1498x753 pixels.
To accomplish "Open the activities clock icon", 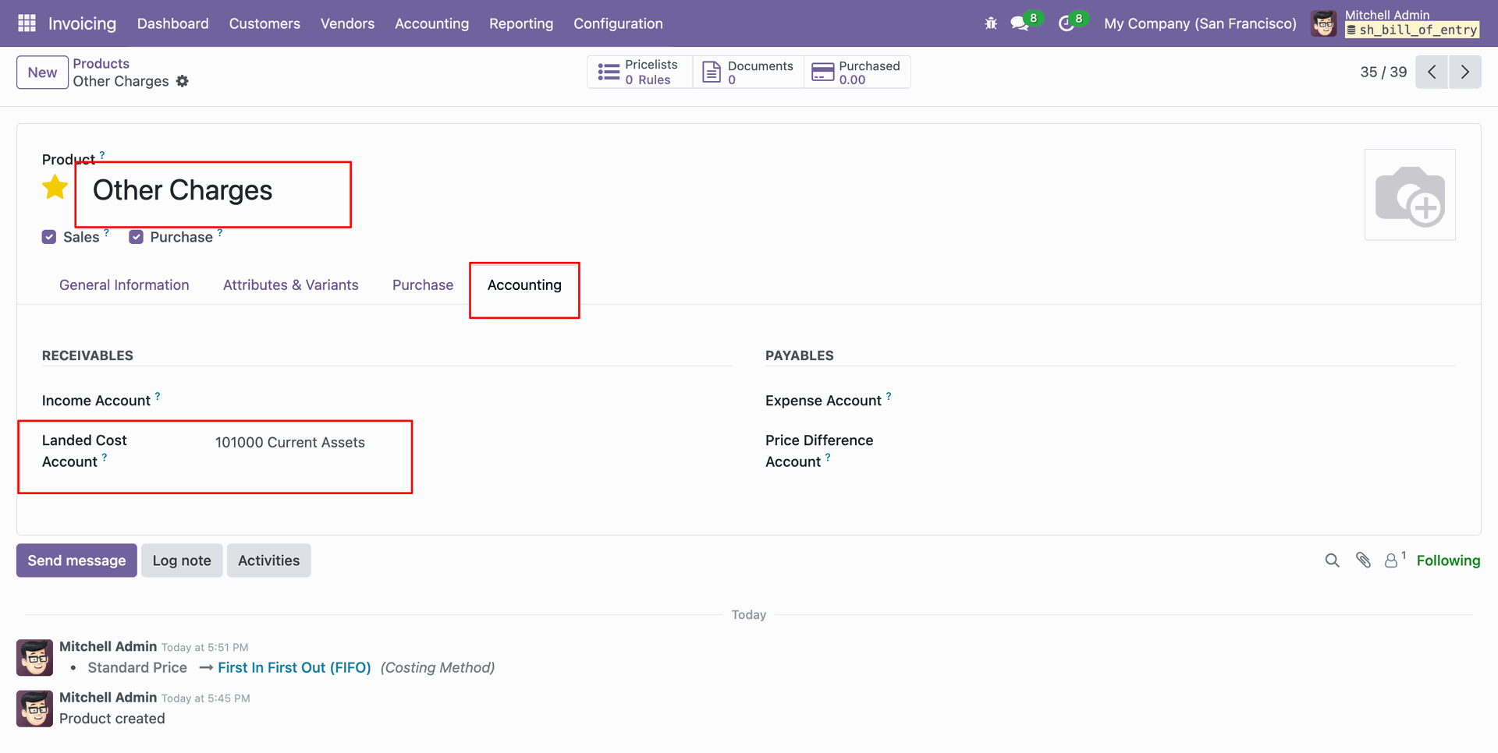I will pyautogui.click(x=1066, y=23).
